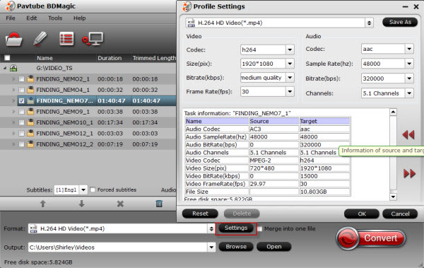
Task: Click Cancel in Profile Settings
Action: pos(400,214)
